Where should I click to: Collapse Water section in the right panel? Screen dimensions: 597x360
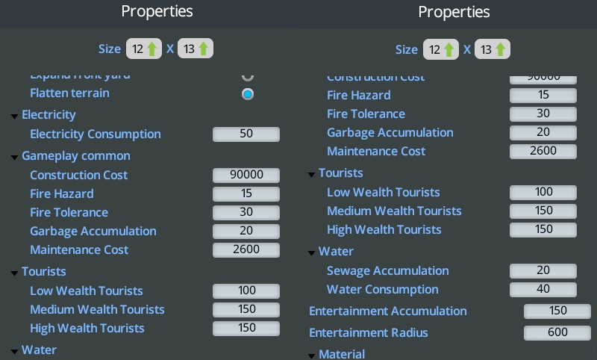coord(312,252)
